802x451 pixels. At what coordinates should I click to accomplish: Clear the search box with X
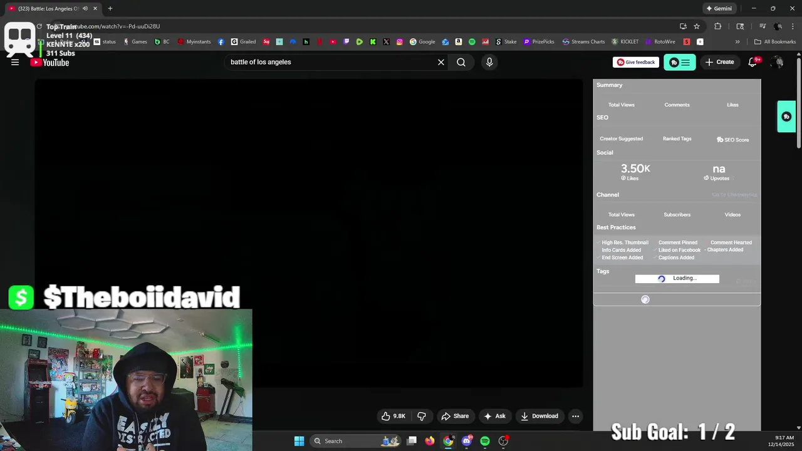441,62
